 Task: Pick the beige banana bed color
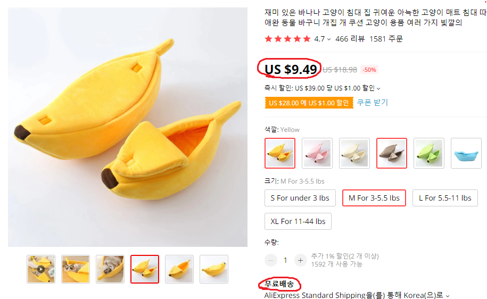354,153
